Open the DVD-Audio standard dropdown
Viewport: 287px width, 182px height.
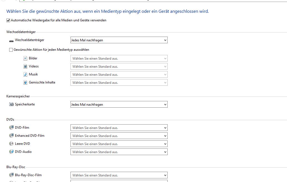click(119, 152)
